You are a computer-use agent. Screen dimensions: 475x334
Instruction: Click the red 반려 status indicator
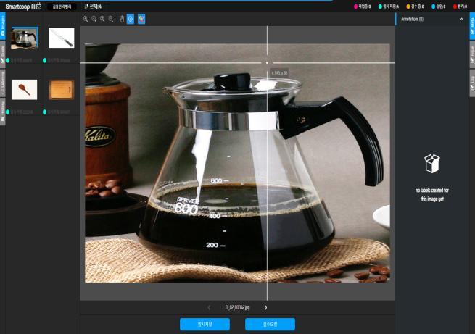(460, 7)
